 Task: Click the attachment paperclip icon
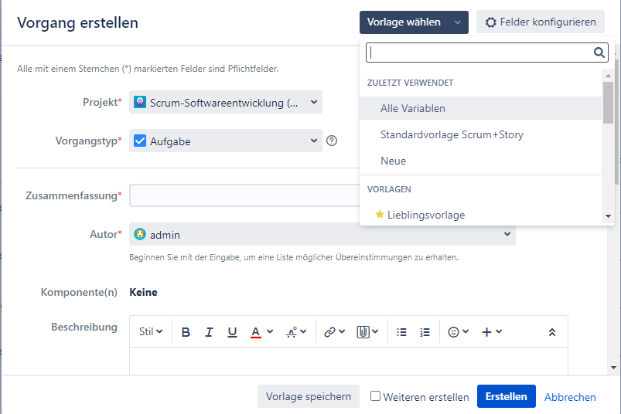coord(363,332)
